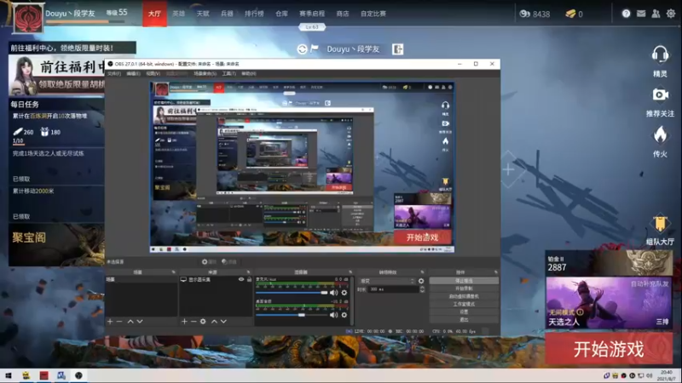Open the 文件 menu in OBS
This screenshot has width=682, height=383.
tap(114, 74)
